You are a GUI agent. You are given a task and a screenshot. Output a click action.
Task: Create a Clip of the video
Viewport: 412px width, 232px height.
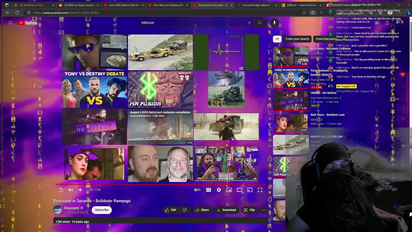pos(249,210)
